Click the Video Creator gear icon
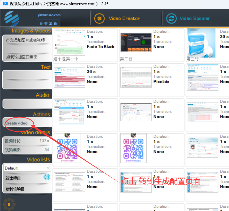 point(99,18)
